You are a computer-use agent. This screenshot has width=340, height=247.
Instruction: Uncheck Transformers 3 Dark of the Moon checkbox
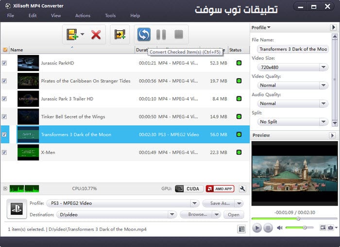click(x=4, y=134)
